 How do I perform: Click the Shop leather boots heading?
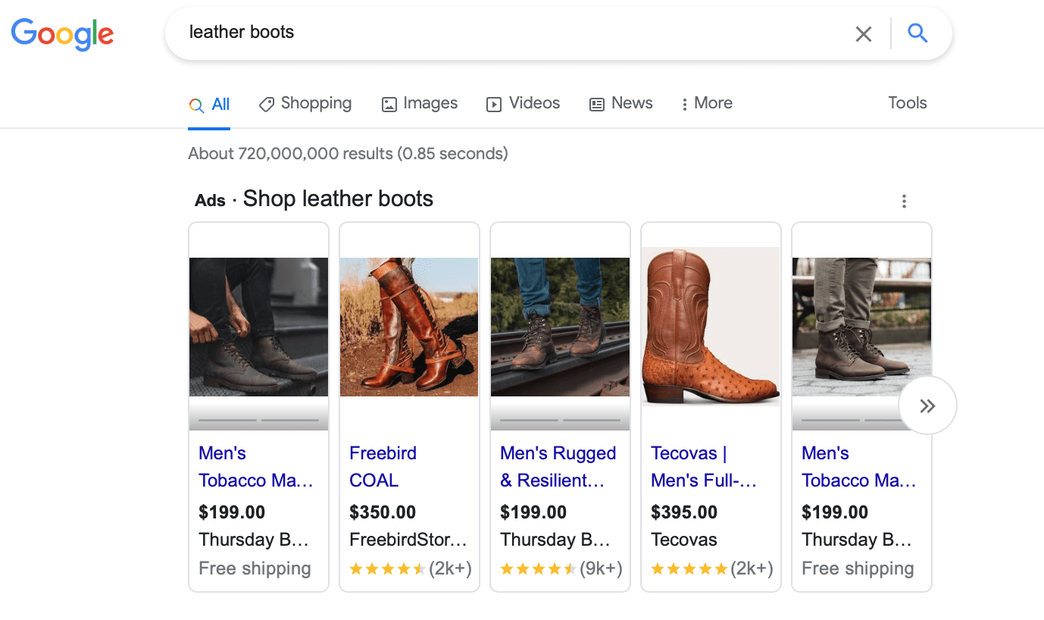pyautogui.click(x=338, y=199)
